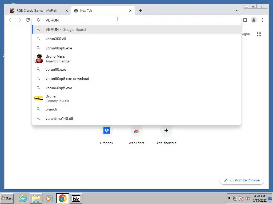Open the Windows Start menu
This screenshot has height=204, width=273.
(x=7, y=198)
